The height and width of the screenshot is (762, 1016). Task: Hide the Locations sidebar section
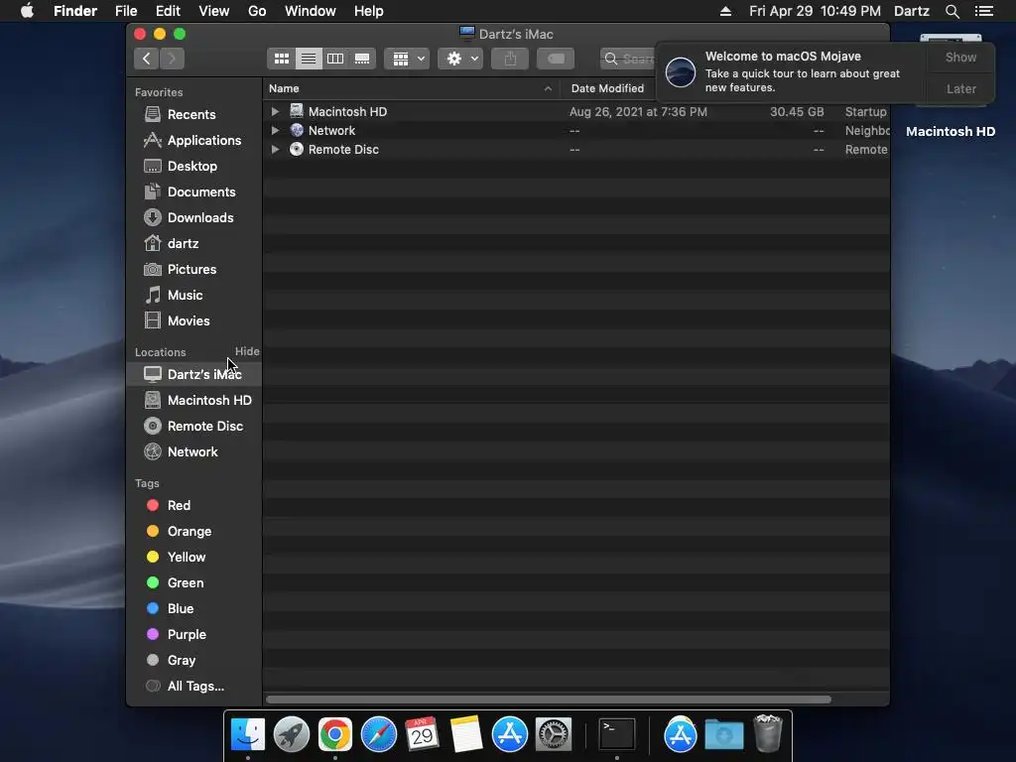tap(247, 351)
